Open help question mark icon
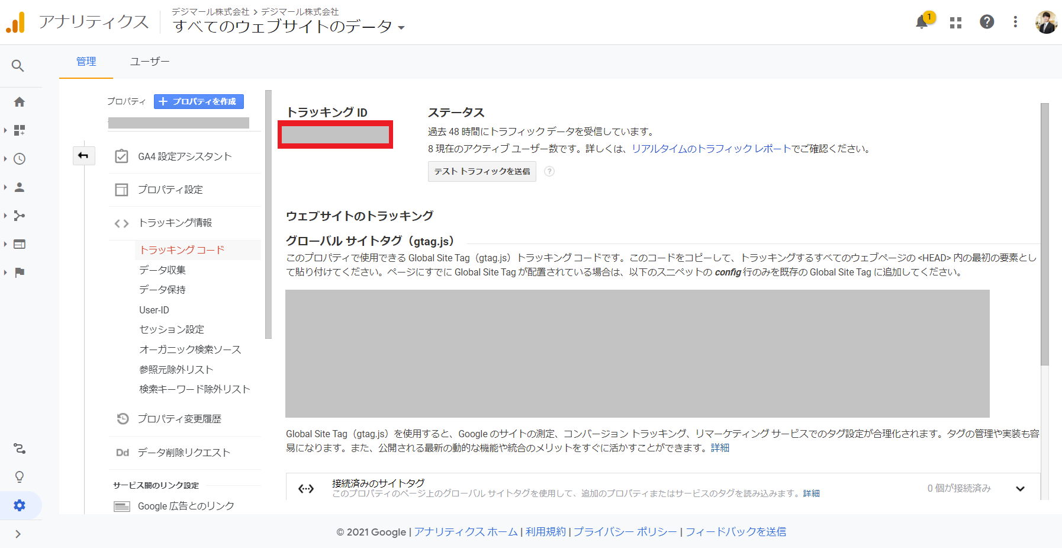Screen dimensions: 1062x548 (x=987, y=22)
